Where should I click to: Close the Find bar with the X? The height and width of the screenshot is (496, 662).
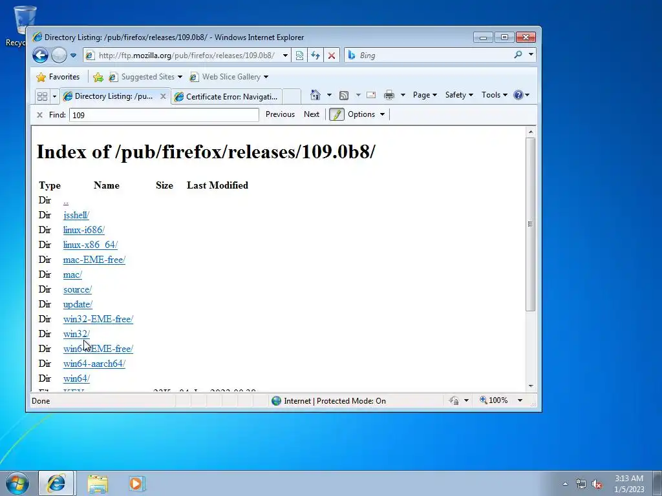click(39, 115)
